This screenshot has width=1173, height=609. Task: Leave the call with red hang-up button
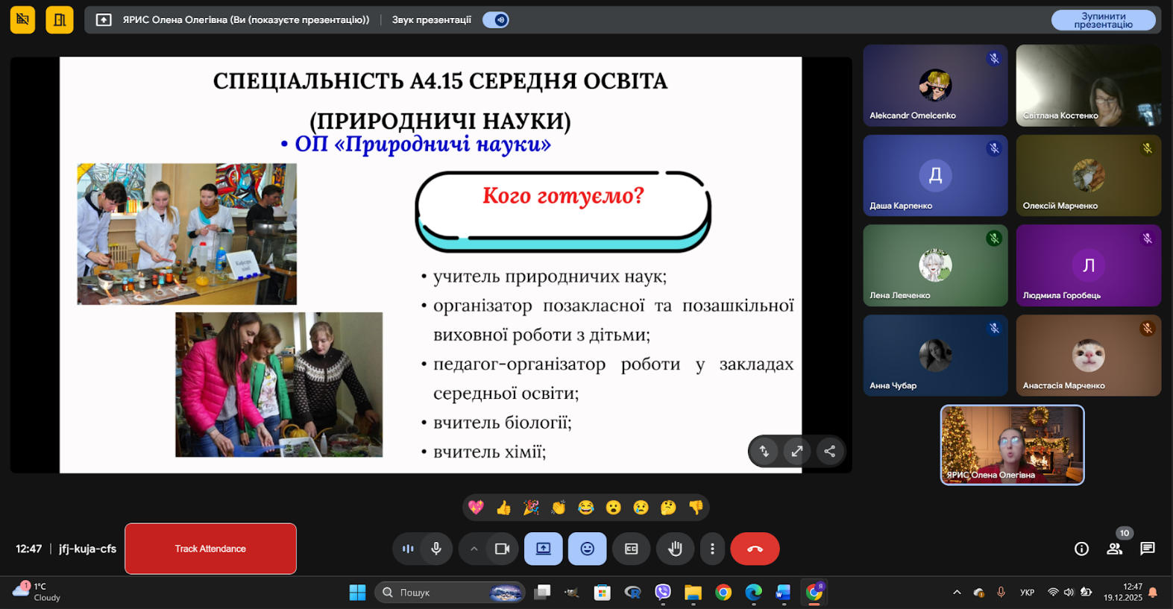(x=755, y=549)
